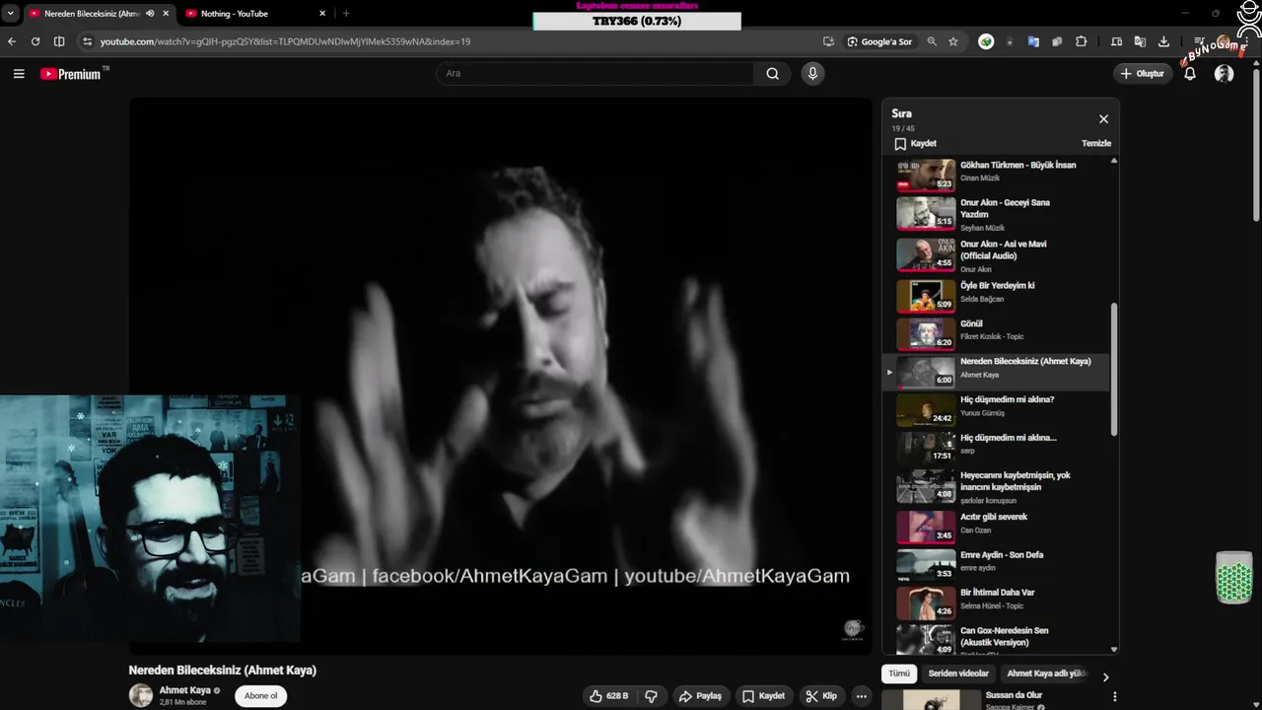Click the green globe extension icon

(x=986, y=41)
